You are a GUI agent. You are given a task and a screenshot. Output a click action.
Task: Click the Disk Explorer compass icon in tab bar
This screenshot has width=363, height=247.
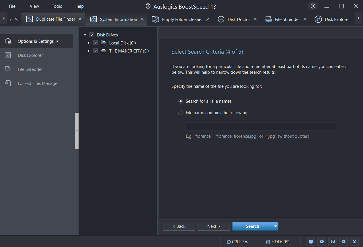[318, 20]
